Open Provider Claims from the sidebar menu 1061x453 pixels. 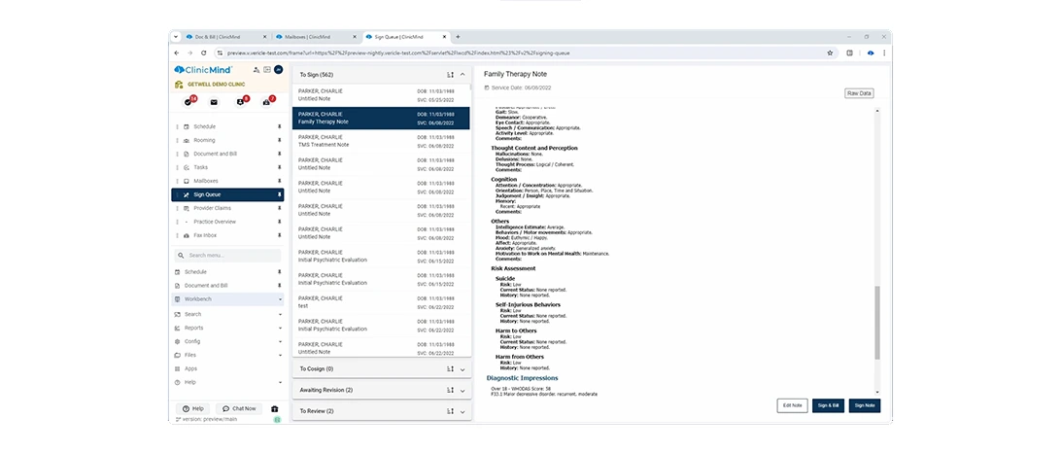212,208
